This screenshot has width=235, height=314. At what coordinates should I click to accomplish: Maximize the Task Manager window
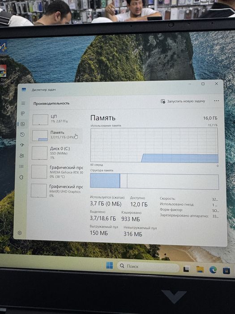pos(203,84)
